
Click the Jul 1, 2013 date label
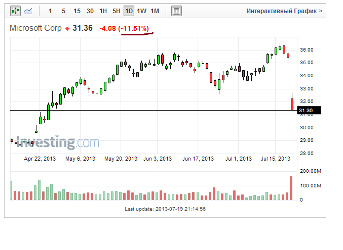click(239, 159)
